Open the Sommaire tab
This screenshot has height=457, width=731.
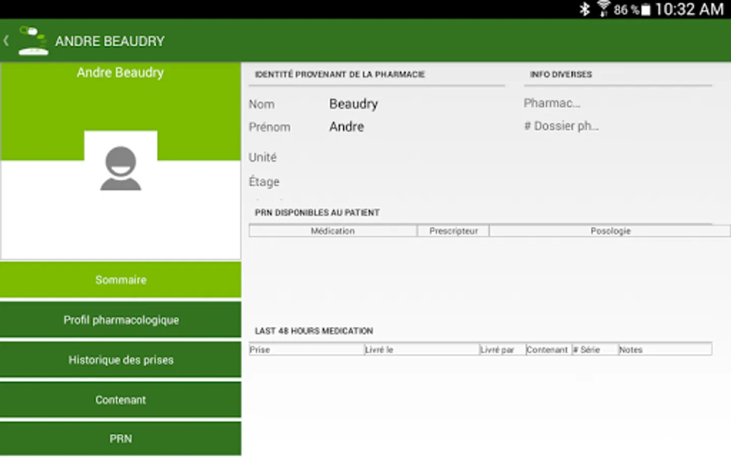pyautogui.click(x=121, y=280)
